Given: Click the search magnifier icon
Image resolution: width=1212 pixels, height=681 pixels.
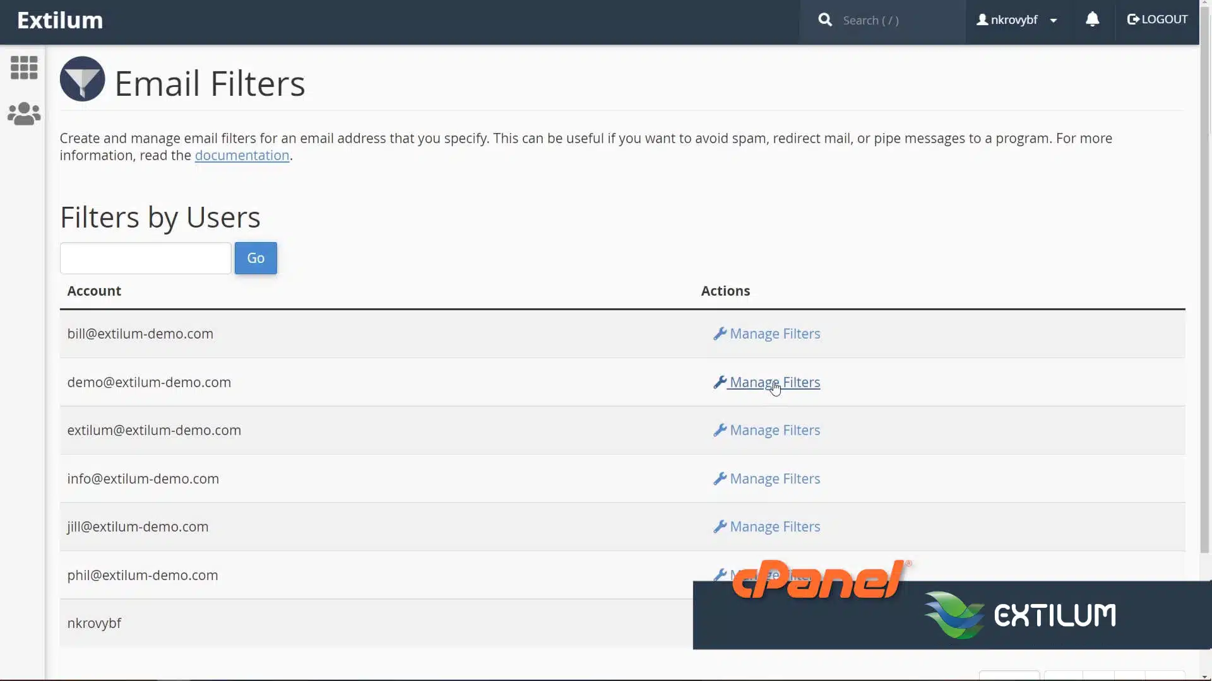Looking at the screenshot, I should [825, 20].
